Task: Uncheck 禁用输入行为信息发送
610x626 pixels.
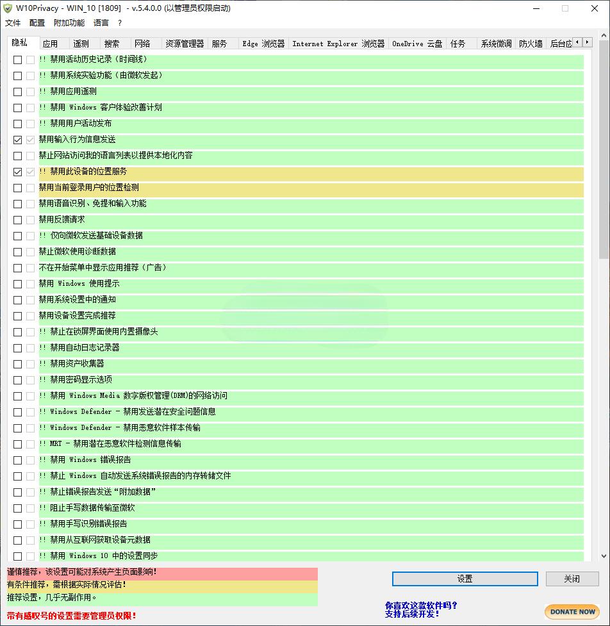Action: 17,140
